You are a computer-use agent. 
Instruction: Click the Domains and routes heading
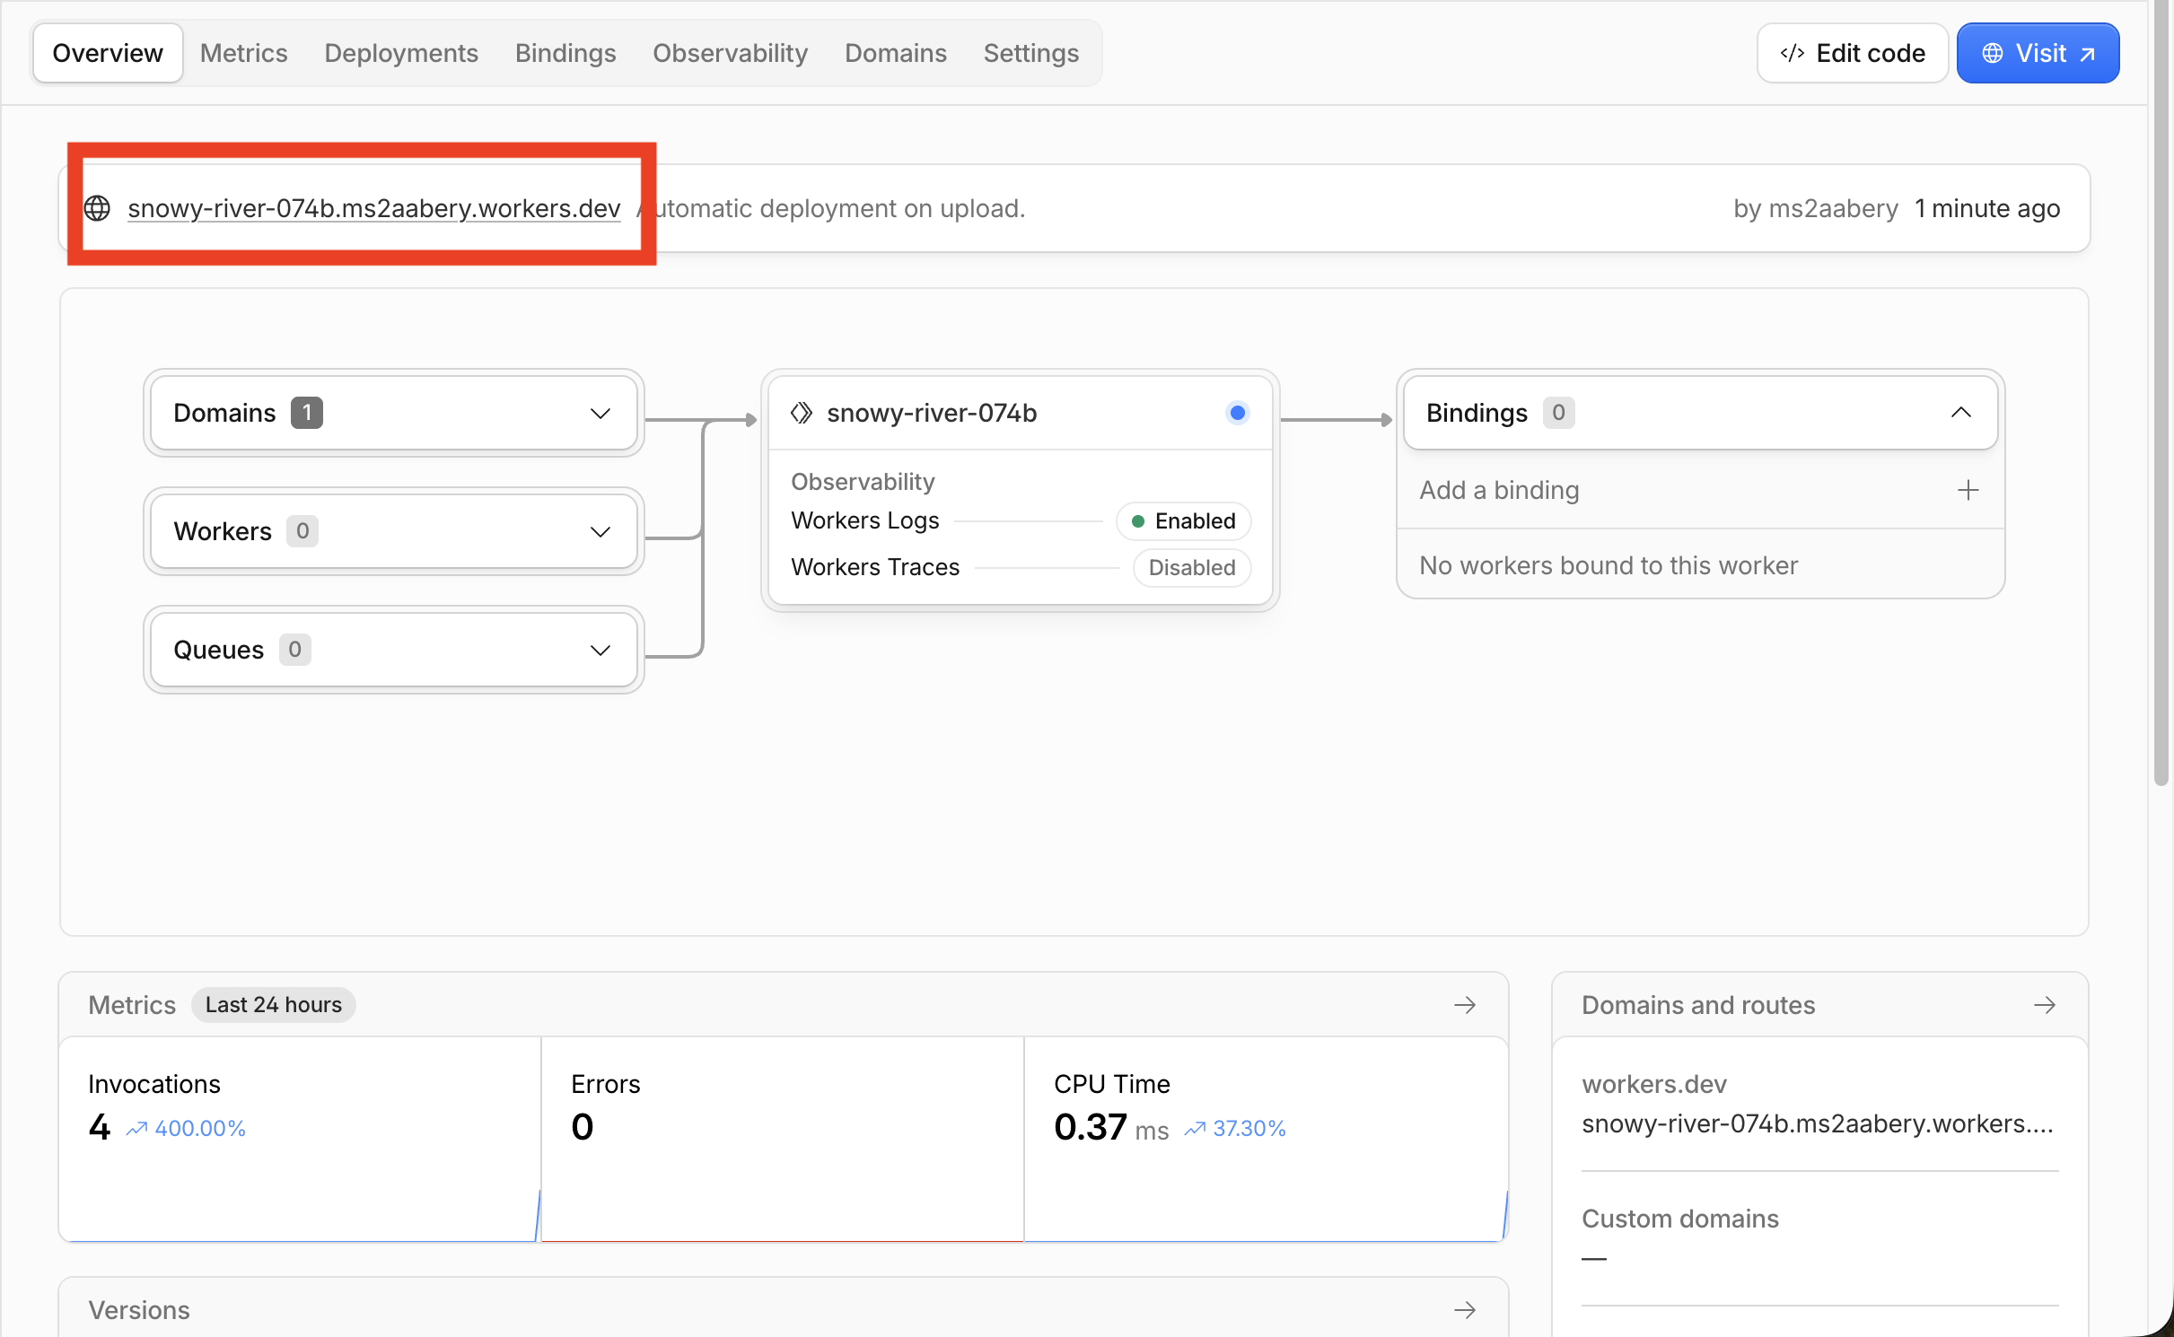pos(1698,1005)
